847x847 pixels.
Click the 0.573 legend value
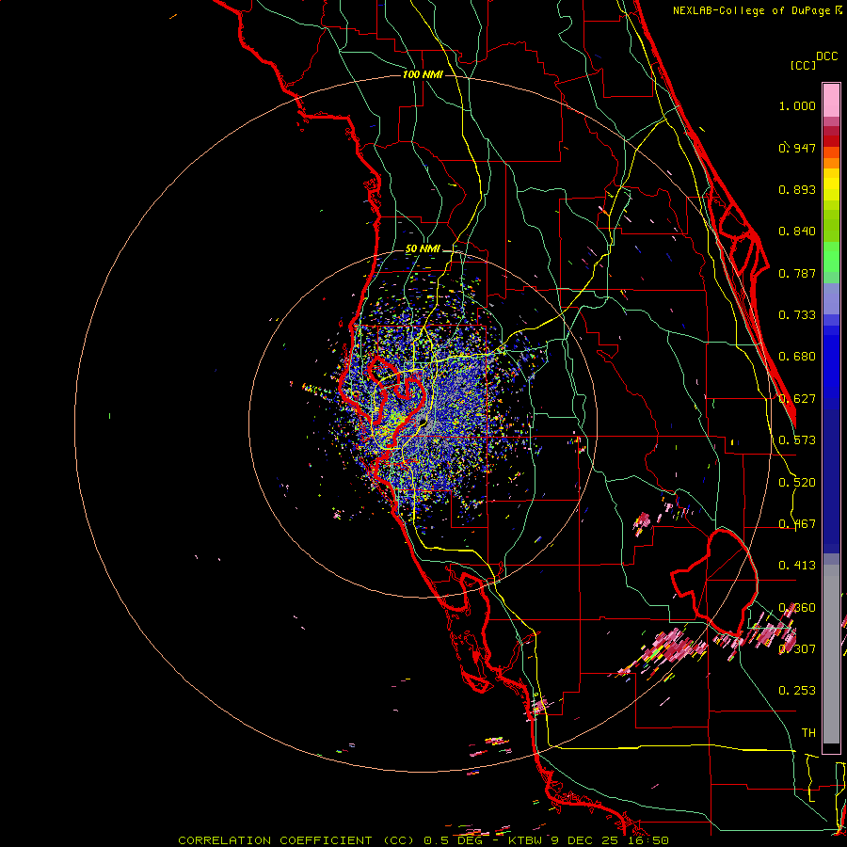click(797, 440)
